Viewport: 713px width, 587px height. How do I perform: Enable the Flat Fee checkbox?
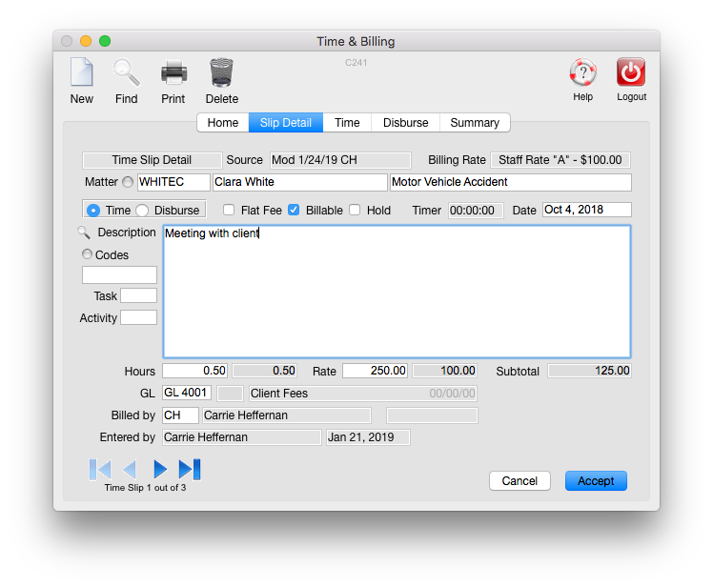(x=229, y=210)
